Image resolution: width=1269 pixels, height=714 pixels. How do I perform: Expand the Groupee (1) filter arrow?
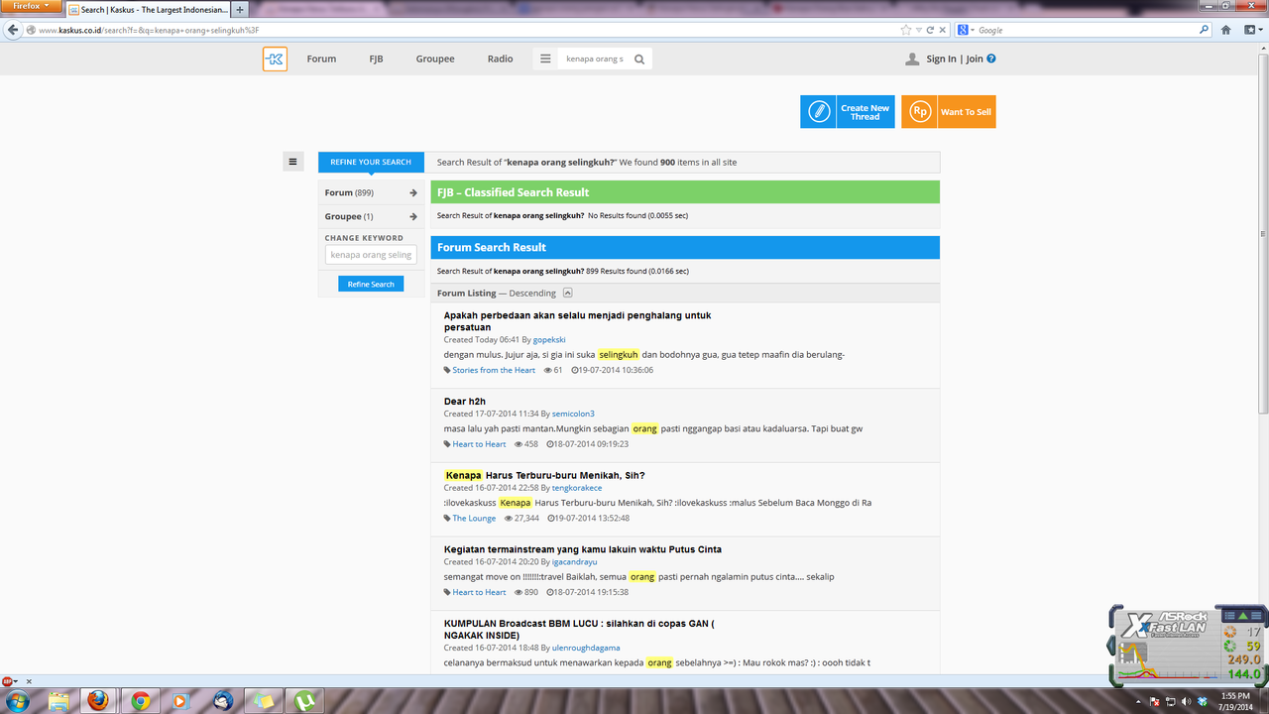(413, 216)
